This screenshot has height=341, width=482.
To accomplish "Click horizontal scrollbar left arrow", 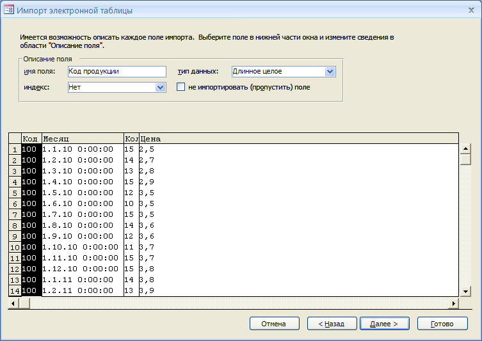I will [13, 303].
